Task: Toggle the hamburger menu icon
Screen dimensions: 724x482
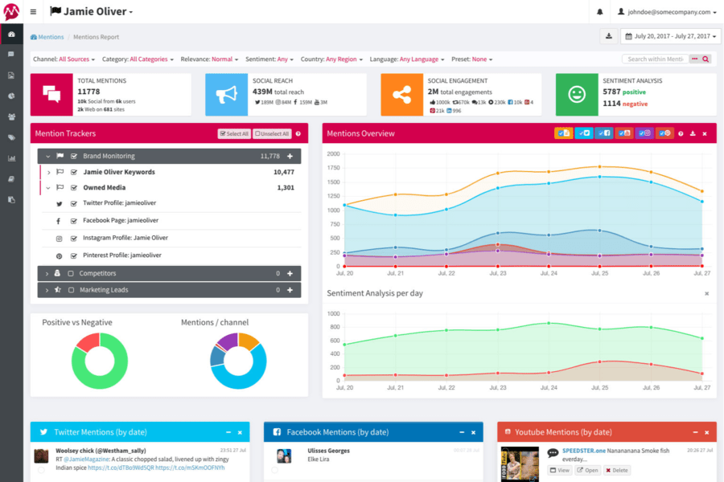Action: click(x=33, y=12)
